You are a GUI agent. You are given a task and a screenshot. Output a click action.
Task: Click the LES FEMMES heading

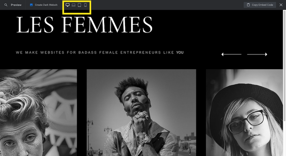point(84,25)
